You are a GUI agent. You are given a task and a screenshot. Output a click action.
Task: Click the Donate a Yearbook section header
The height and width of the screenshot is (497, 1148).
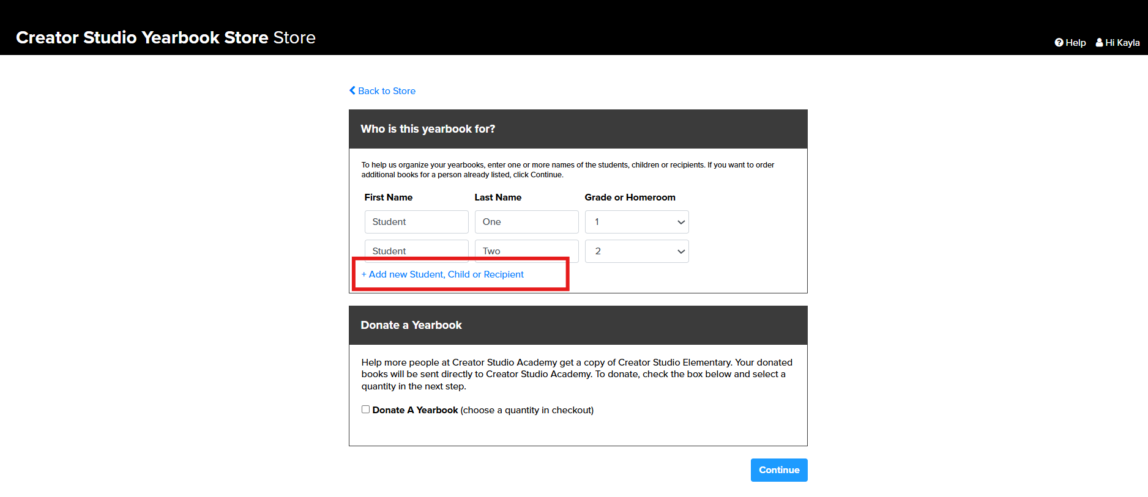(x=411, y=325)
